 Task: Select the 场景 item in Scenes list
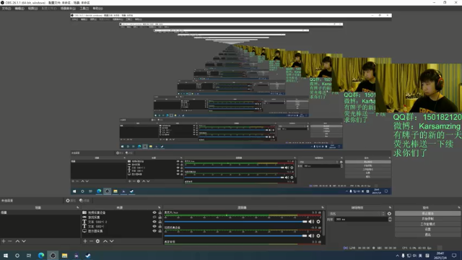tap(40, 212)
